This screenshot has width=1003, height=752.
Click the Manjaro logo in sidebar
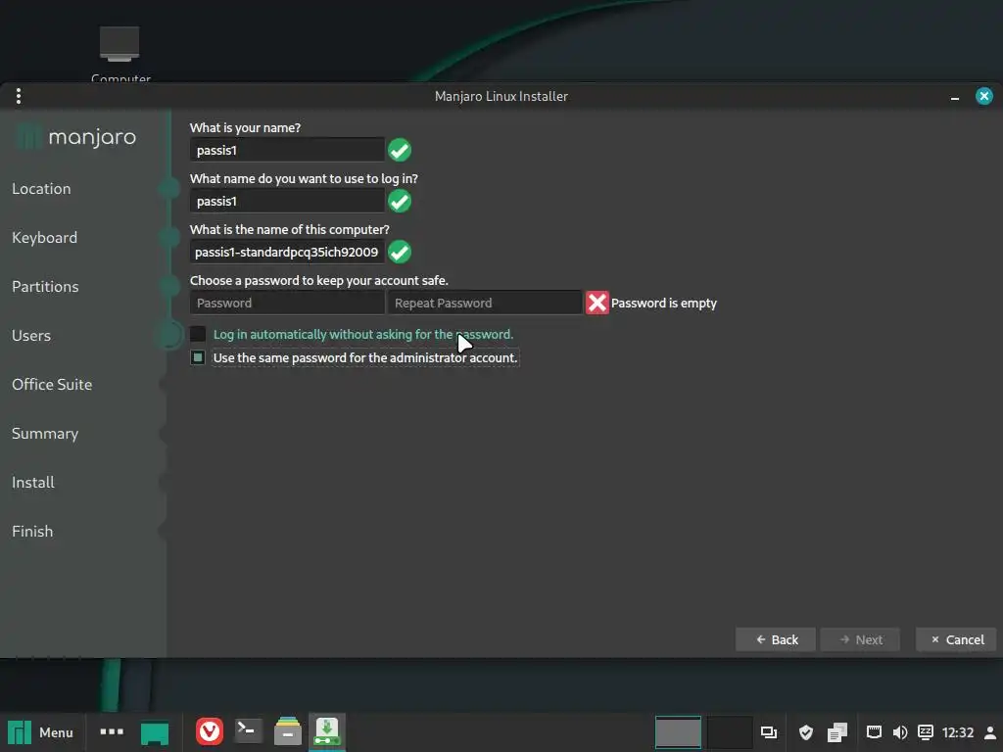point(75,137)
